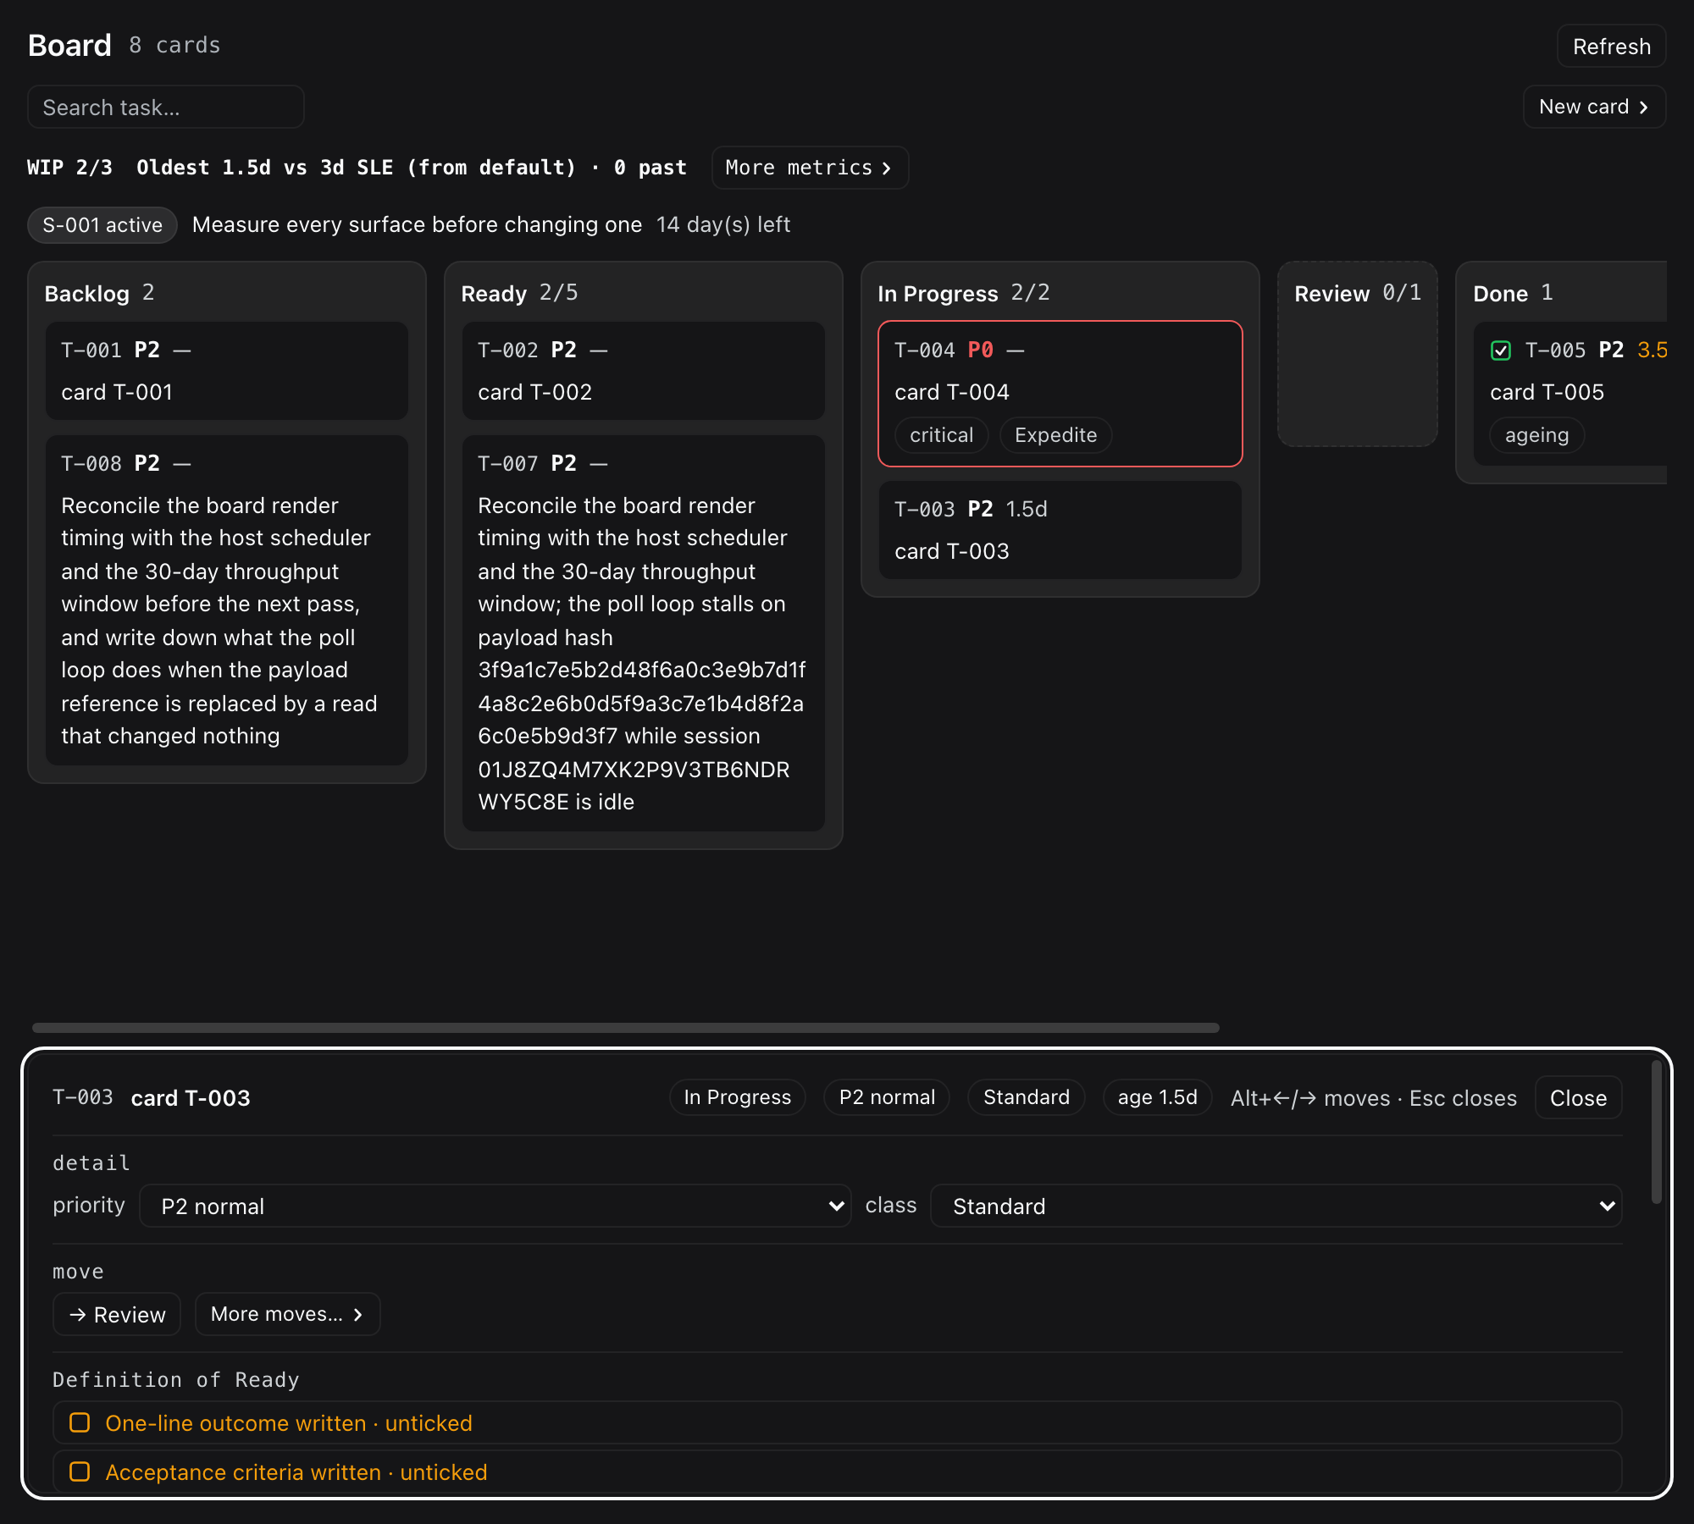Click the P2 normal pill in detail header
Screen dimensions: 1694x1524
pyautogui.click(x=887, y=1097)
